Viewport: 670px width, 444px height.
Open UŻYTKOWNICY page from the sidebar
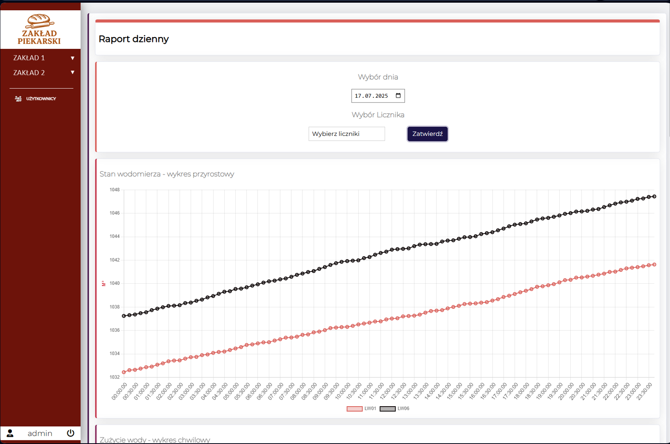(41, 99)
